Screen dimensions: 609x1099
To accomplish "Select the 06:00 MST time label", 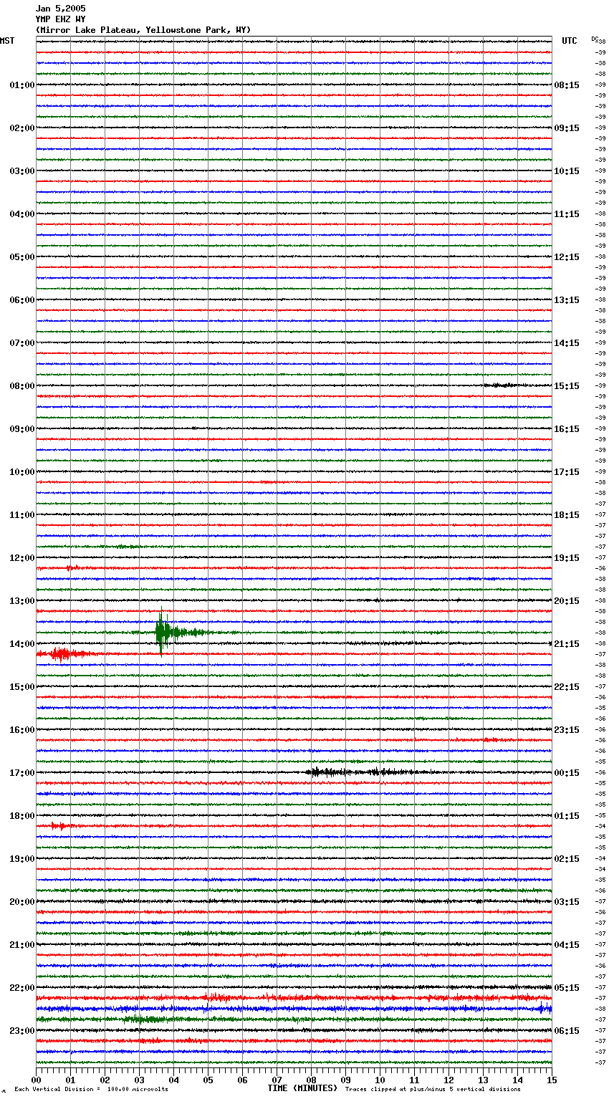I will [x=22, y=300].
